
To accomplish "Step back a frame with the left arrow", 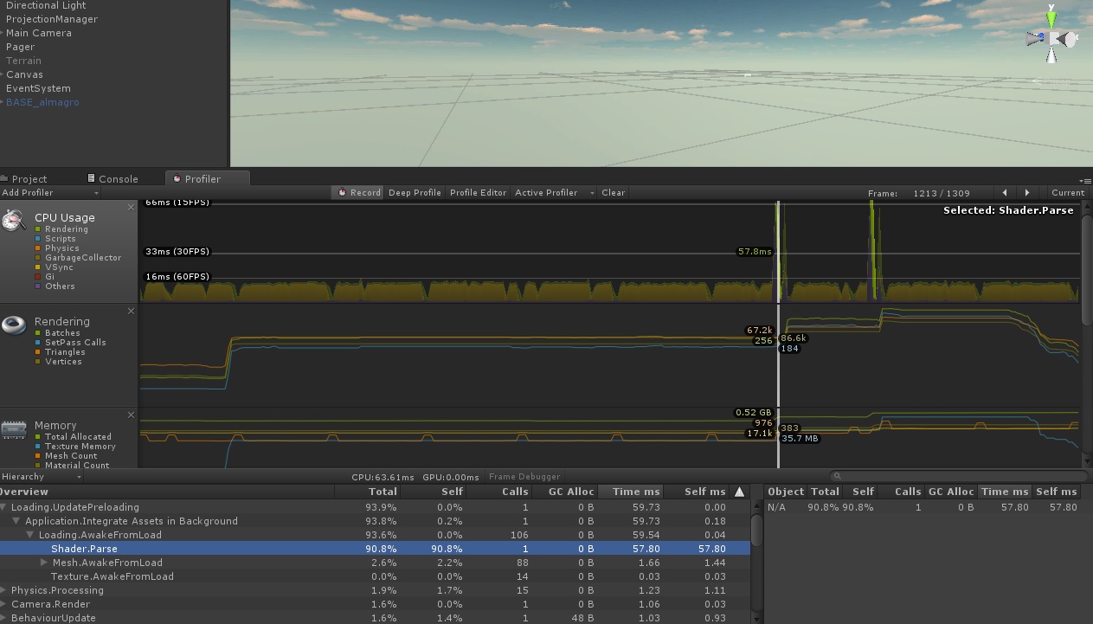I will [1006, 193].
